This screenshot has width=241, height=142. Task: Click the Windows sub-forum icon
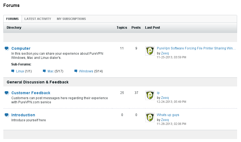point(76,71)
